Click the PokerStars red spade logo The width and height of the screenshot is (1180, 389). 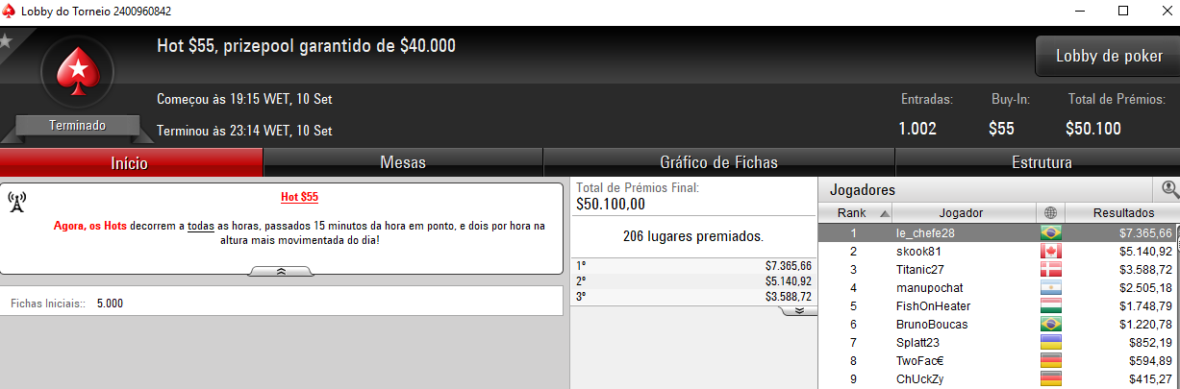point(77,74)
